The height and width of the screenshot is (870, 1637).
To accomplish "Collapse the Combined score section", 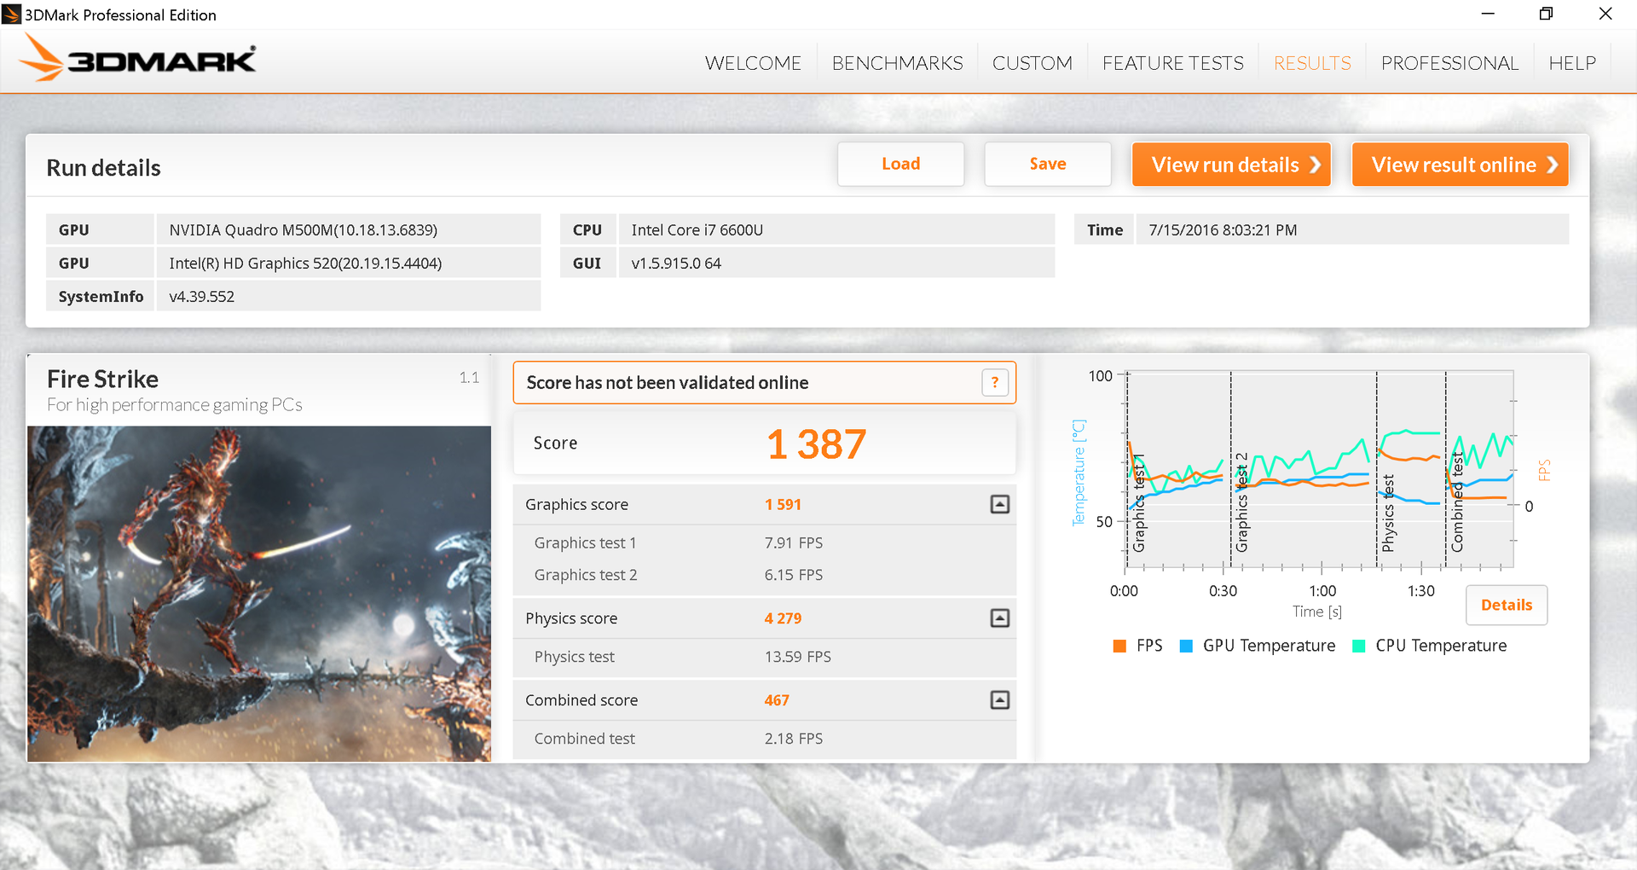I will click(x=999, y=700).
